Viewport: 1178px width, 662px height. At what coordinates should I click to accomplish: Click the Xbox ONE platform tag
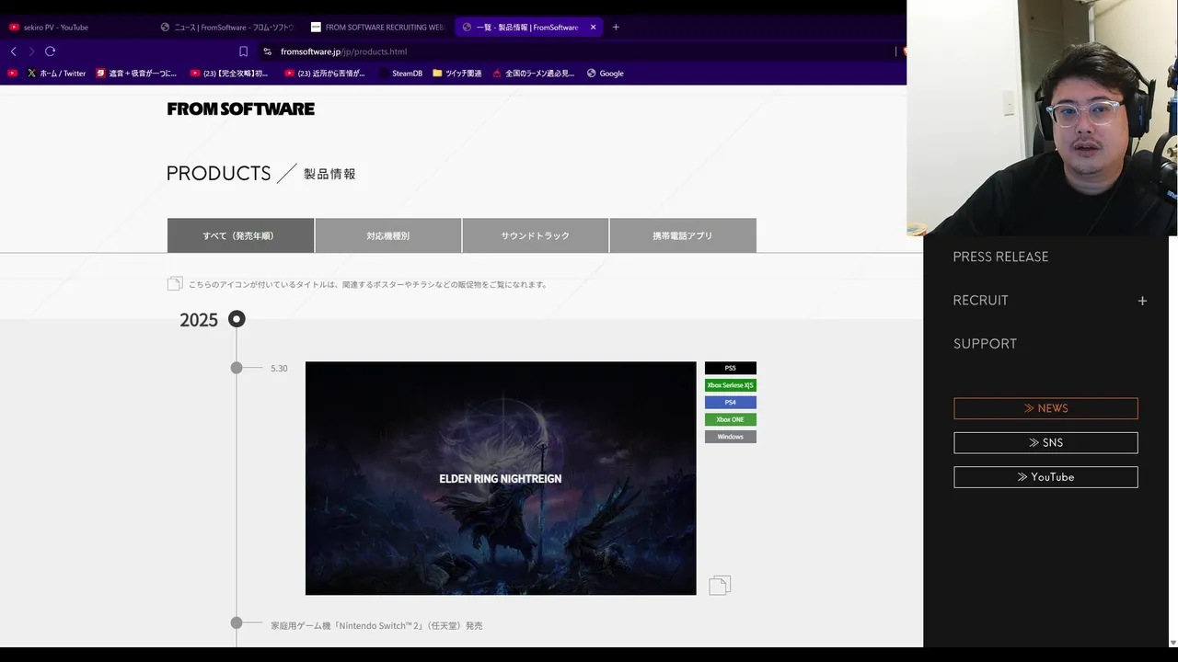tap(731, 419)
